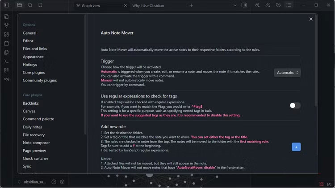The width and height of the screenshot is (335, 188).
Task: Add a new rule with blue plus button
Action: click(296, 147)
